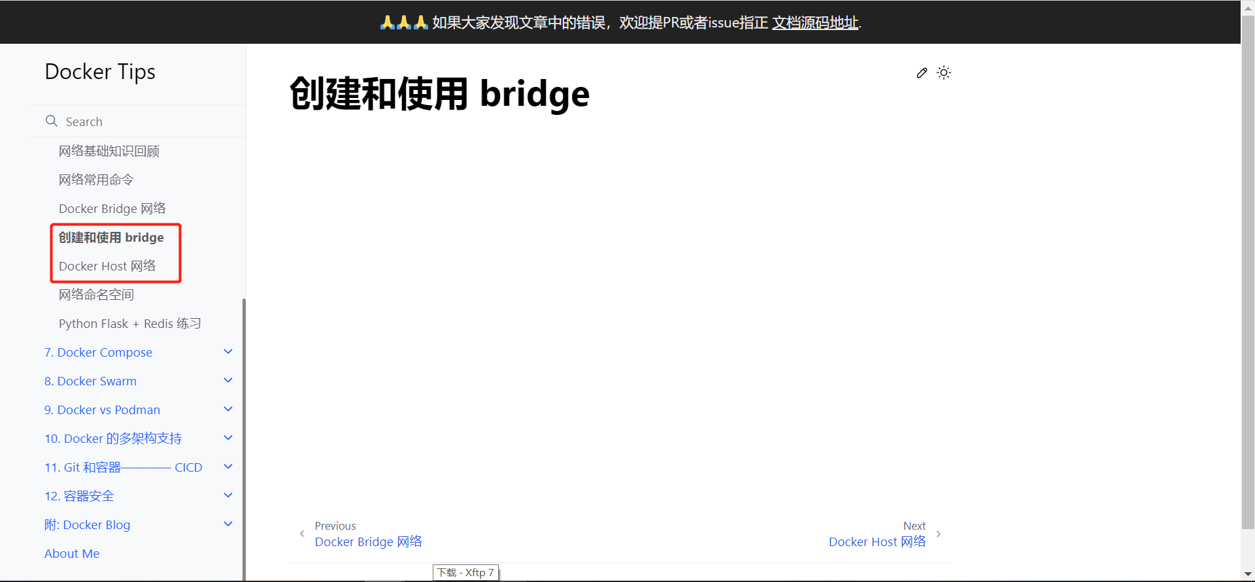Click the edit page pencil icon
The height and width of the screenshot is (582, 1255).
tap(922, 73)
